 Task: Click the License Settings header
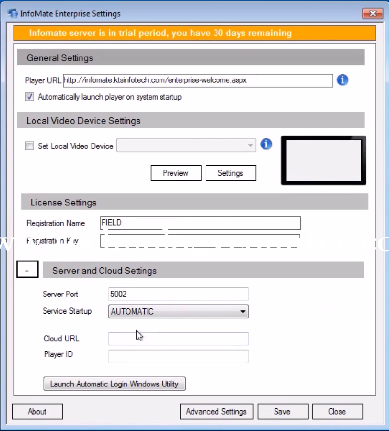click(x=194, y=202)
